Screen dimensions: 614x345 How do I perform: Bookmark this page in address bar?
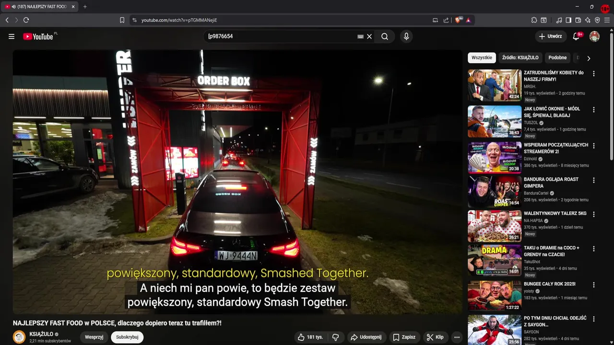coord(122,20)
